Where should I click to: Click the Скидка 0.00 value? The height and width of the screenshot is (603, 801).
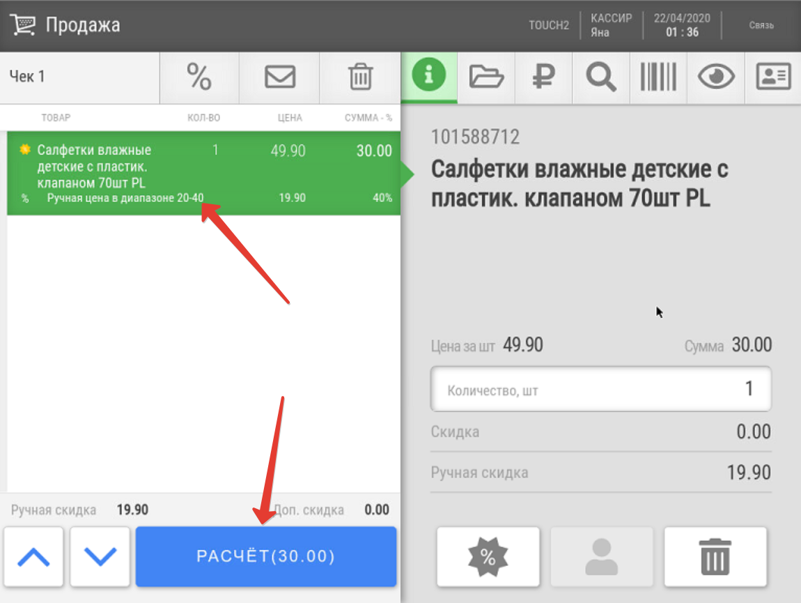pos(754,432)
